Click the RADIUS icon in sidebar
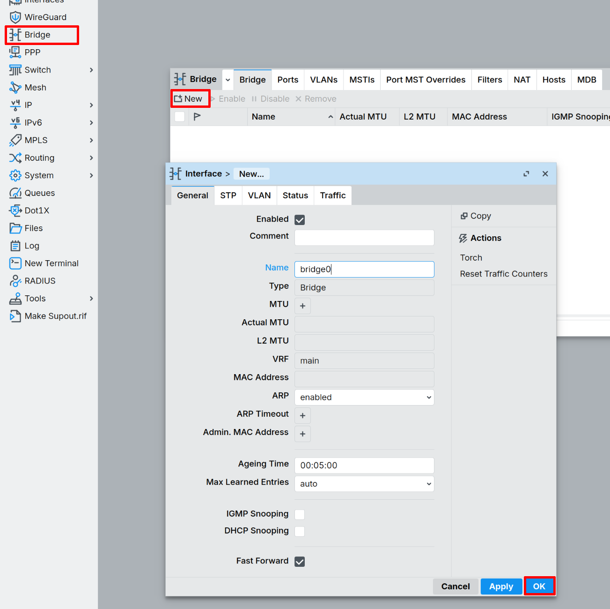This screenshot has width=610, height=609. click(15, 281)
